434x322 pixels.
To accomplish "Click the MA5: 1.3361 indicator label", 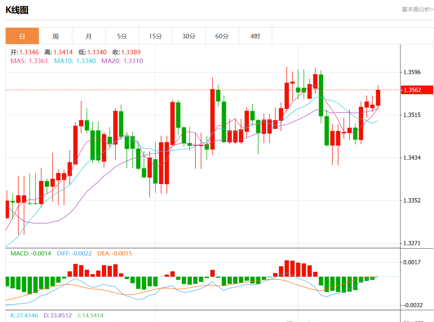I will tap(29, 61).
